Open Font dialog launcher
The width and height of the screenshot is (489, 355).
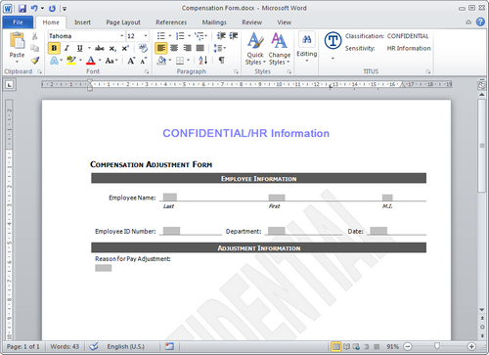point(147,71)
